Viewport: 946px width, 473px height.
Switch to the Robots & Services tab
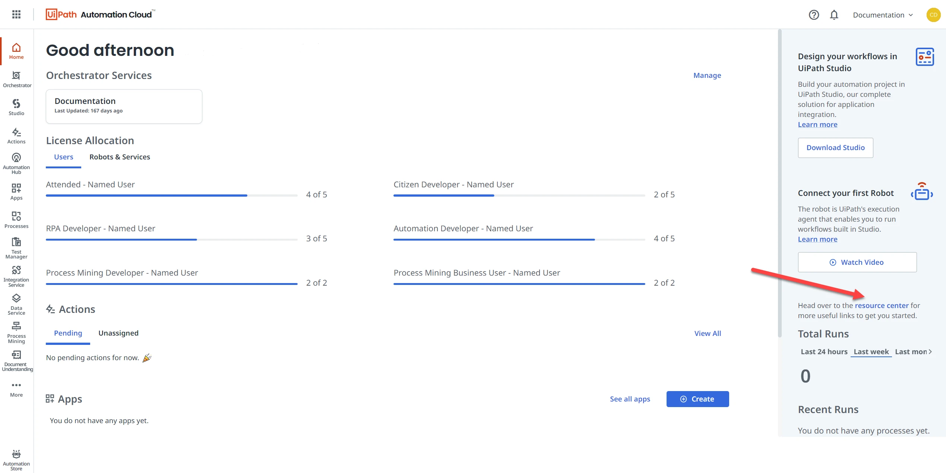[x=120, y=157]
